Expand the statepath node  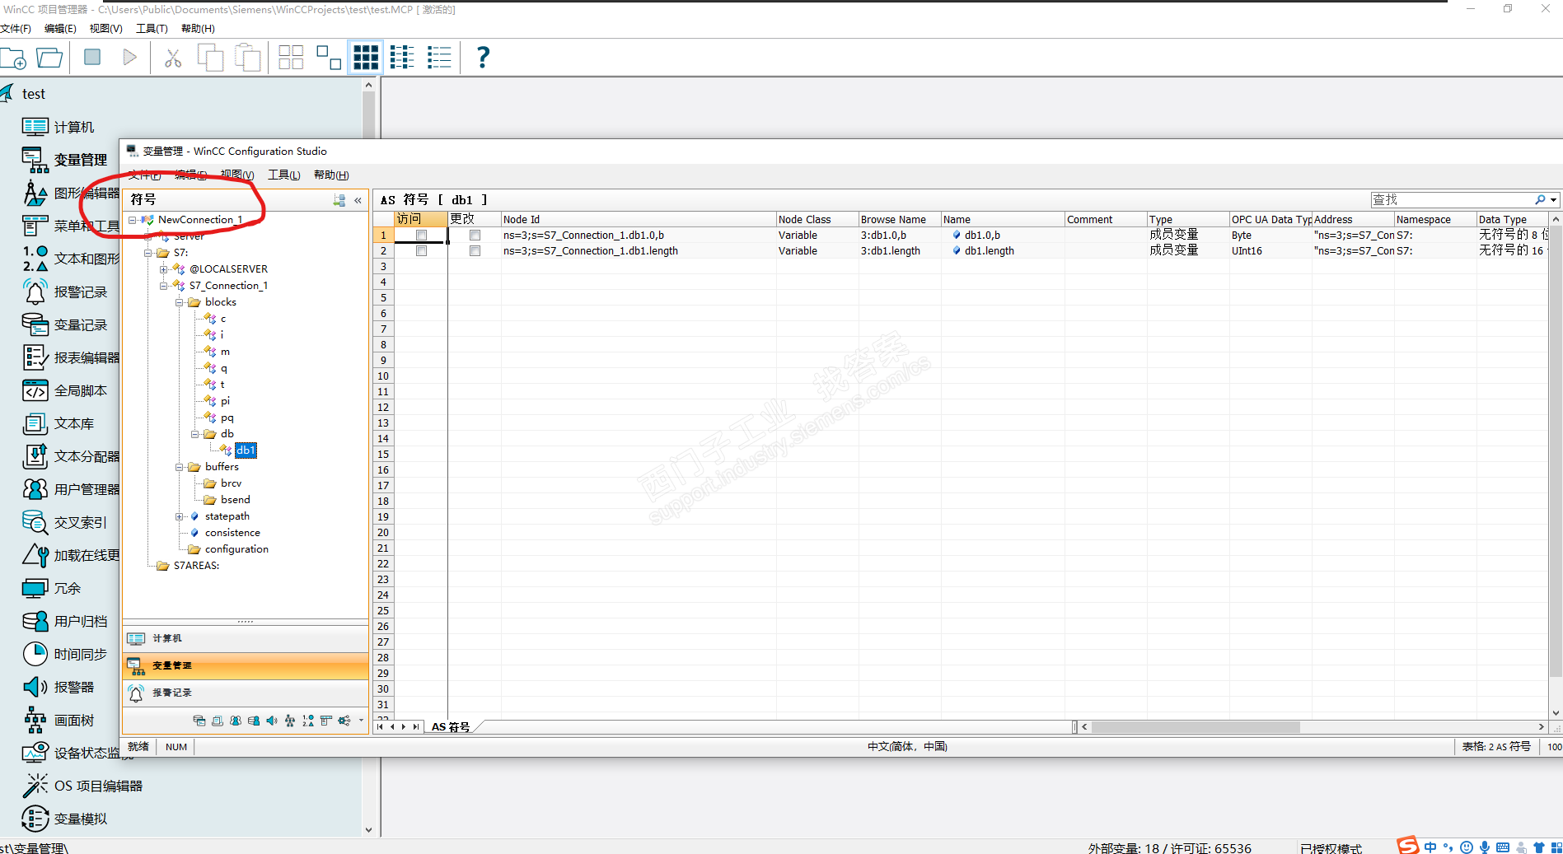pos(180,516)
